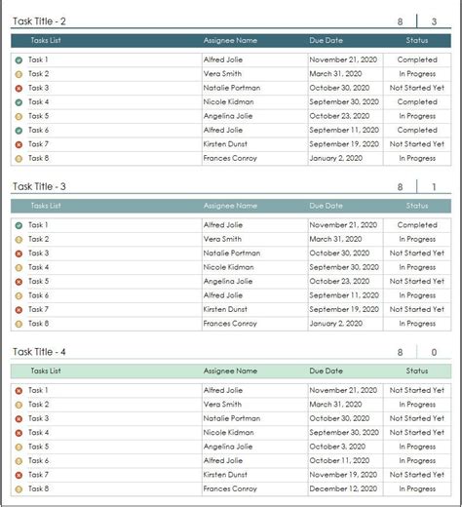Click the completed count 3 beside Task Title - 2
The height and width of the screenshot is (507, 462).
pos(434,21)
